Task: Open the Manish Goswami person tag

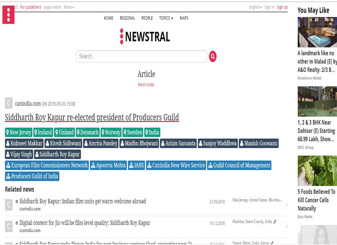Action: pos(259,143)
